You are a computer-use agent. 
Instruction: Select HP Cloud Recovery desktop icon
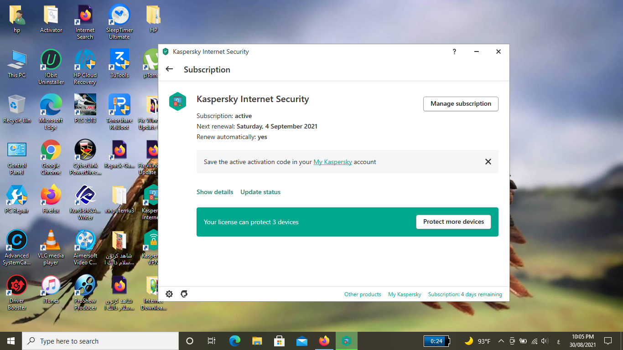point(85,67)
